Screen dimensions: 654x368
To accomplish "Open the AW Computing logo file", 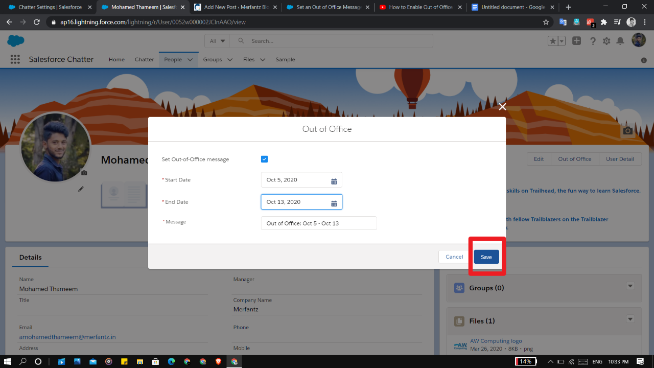I will coord(496,341).
